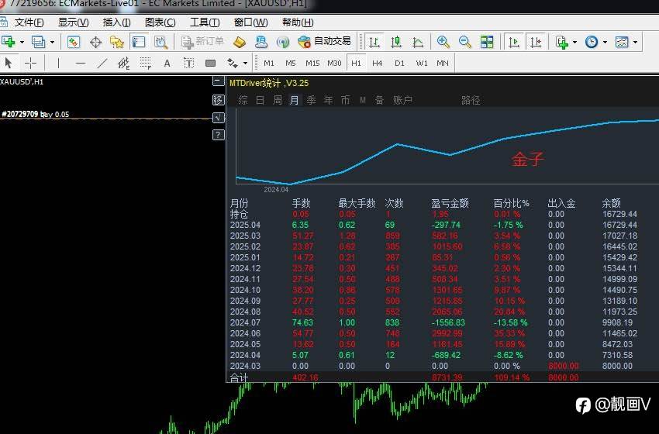The width and height of the screenshot is (659, 434).
Task: Select the Horizontal Line tool
Action: click(x=81, y=63)
